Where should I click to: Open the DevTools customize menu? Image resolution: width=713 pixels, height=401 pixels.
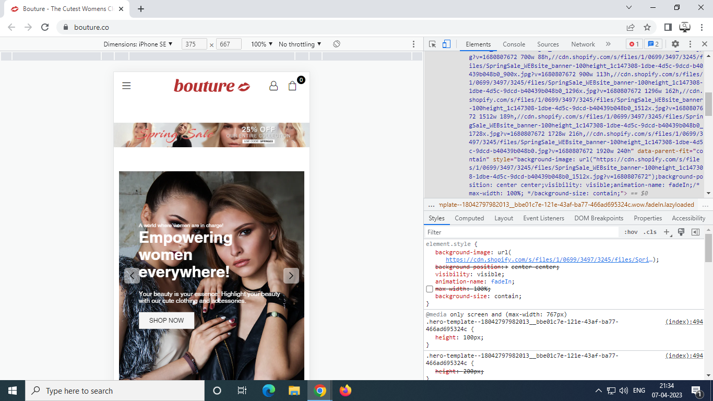tap(690, 44)
